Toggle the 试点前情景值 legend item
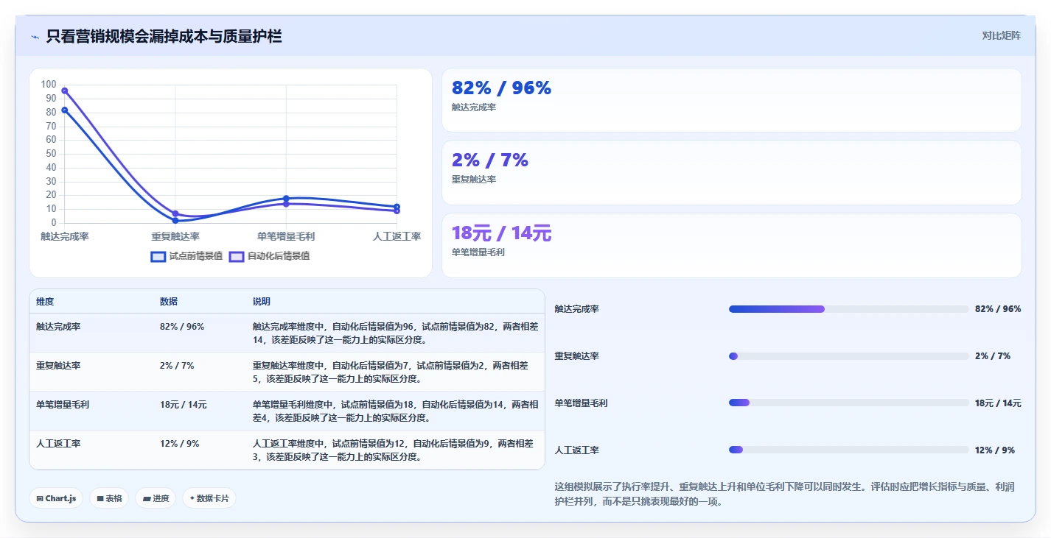Viewport: 1051px width, 538px height. tap(186, 256)
